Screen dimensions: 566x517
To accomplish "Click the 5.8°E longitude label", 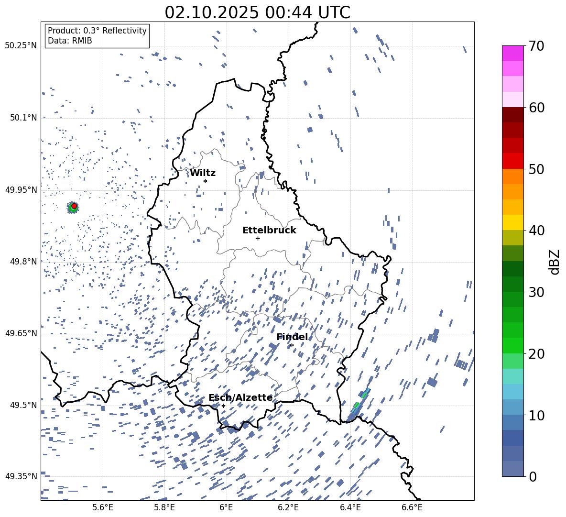I will (164, 507).
